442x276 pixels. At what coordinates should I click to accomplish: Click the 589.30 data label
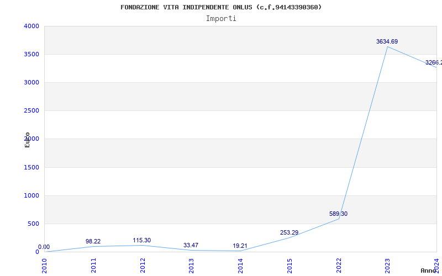point(338,214)
